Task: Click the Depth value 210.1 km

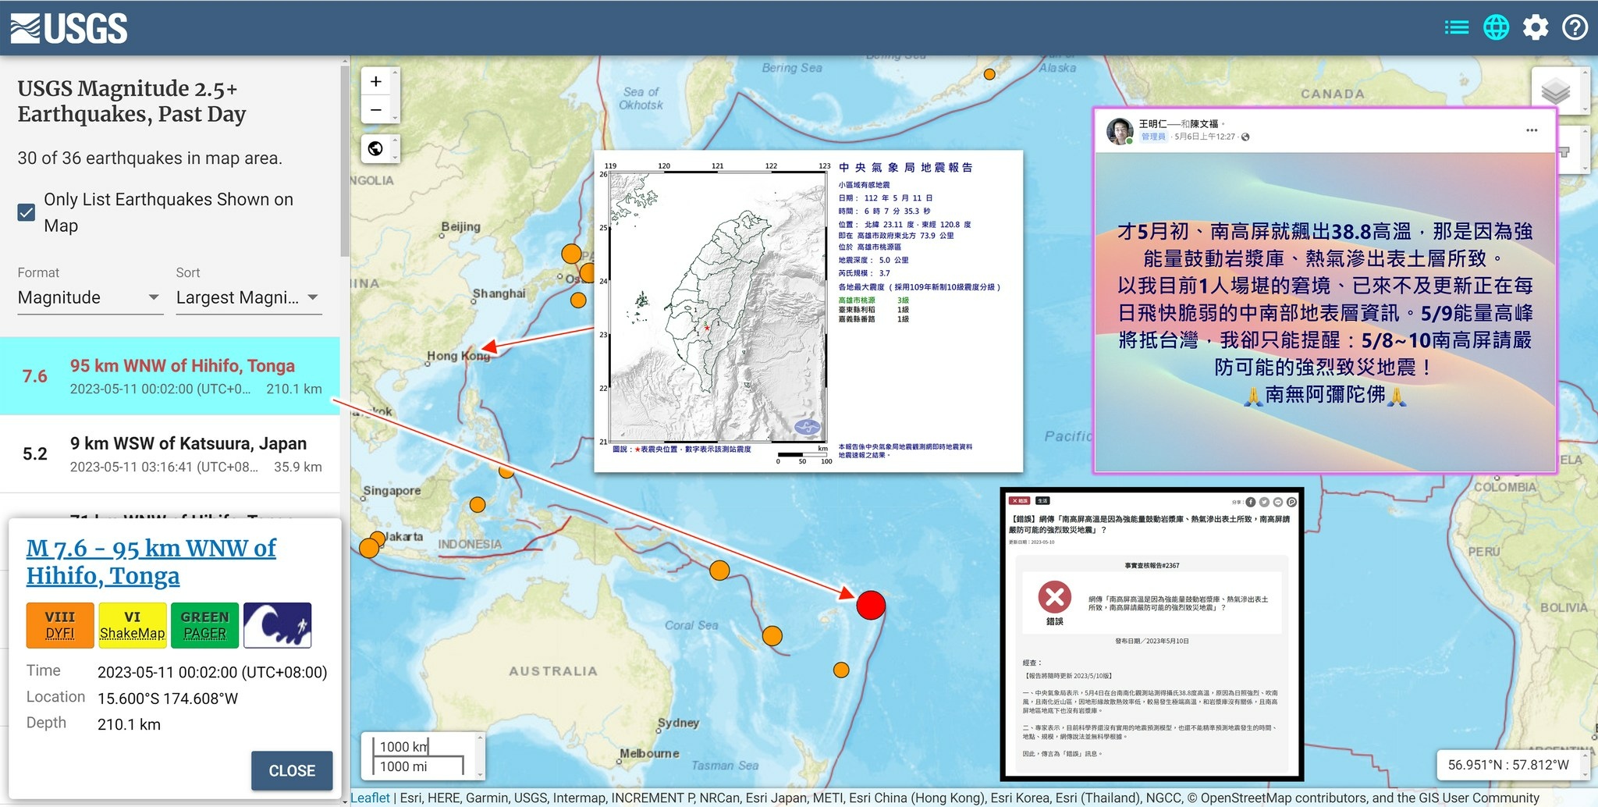Action: click(129, 724)
